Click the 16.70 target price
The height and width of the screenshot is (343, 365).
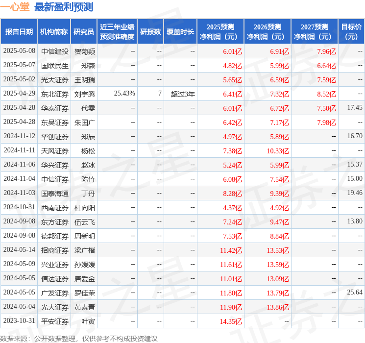pyautogui.click(x=355, y=136)
